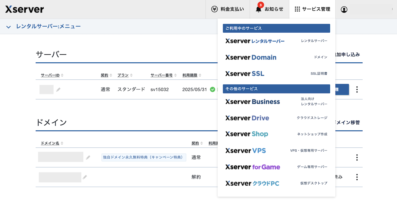The height and width of the screenshot is (206, 397).
Task: Sort servers by 利用期限 column
Action: point(192,75)
